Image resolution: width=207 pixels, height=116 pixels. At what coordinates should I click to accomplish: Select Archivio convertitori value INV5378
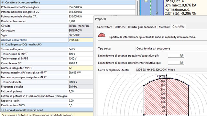tap(81, 40)
